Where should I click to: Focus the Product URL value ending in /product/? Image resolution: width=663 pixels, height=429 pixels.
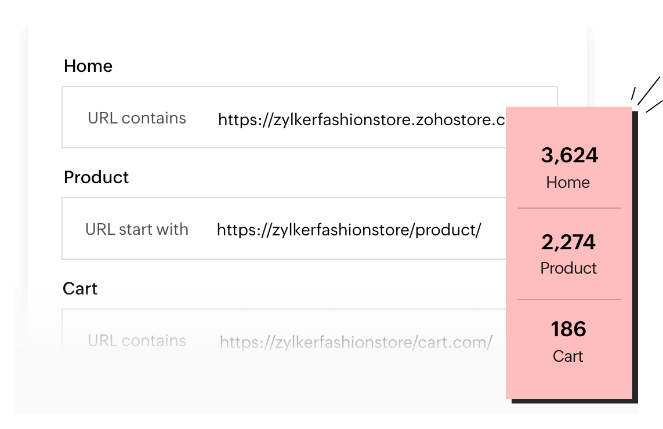click(x=349, y=230)
